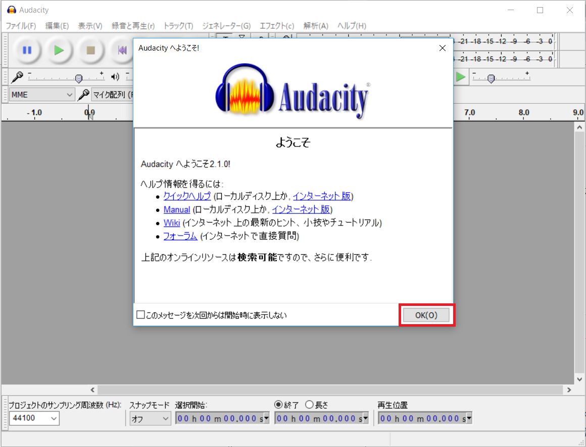The height and width of the screenshot is (447, 586).
Task: Open the トラック(T) menu
Action: point(178,26)
